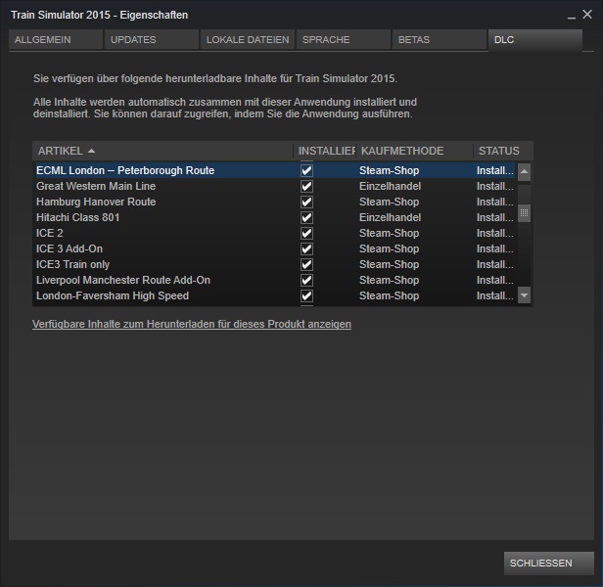Sort list by ARTIKEL column header
The height and width of the screenshot is (587, 603).
[x=162, y=151]
